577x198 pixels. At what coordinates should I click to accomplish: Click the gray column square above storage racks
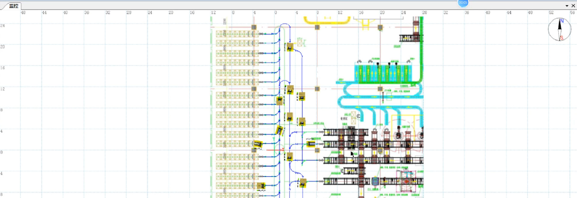coord(254,27)
